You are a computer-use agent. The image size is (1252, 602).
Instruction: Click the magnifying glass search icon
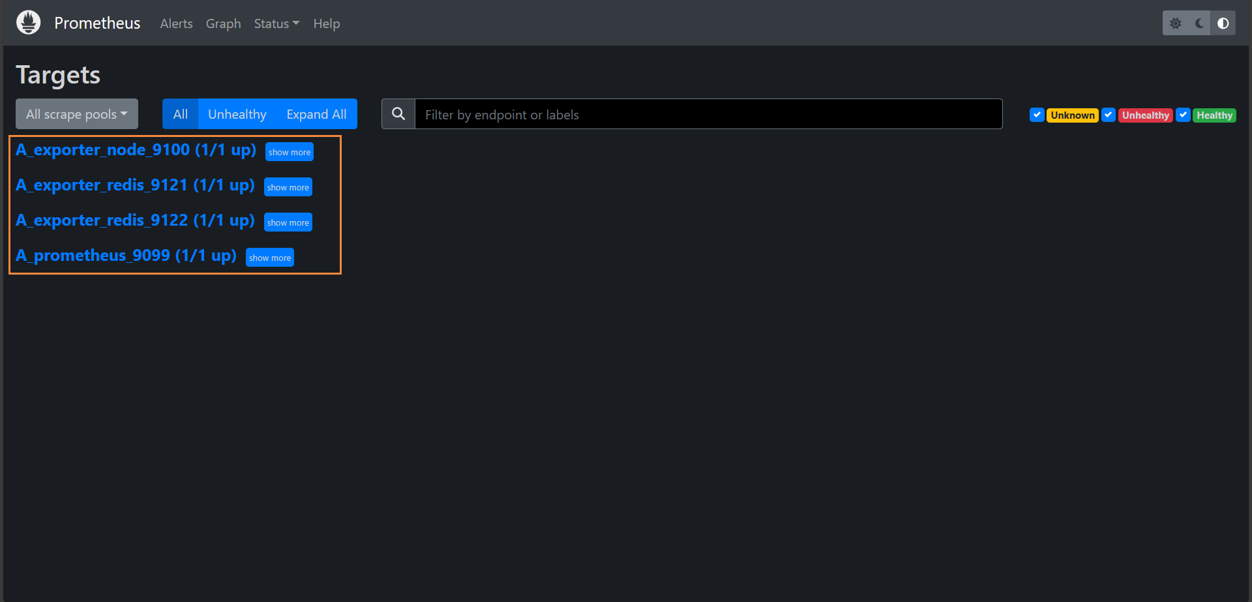pyautogui.click(x=398, y=114)
